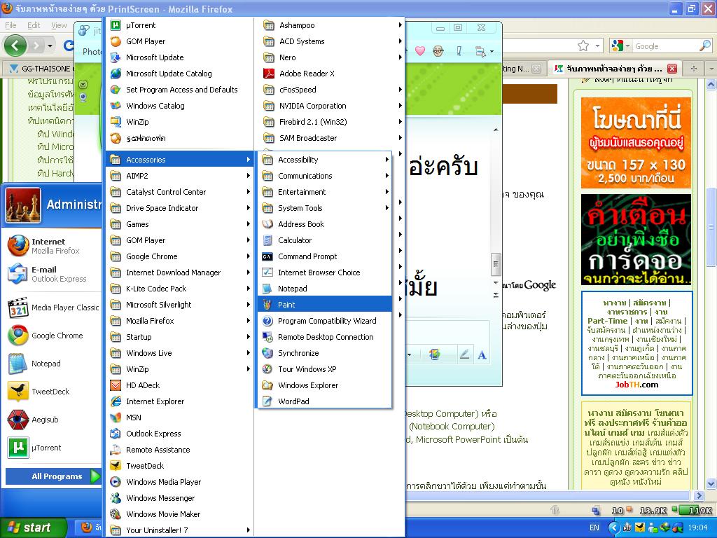Viewport: 717px width, 538px height.
Task: Expand the Accessibility submenu
Action: [325, 160]
